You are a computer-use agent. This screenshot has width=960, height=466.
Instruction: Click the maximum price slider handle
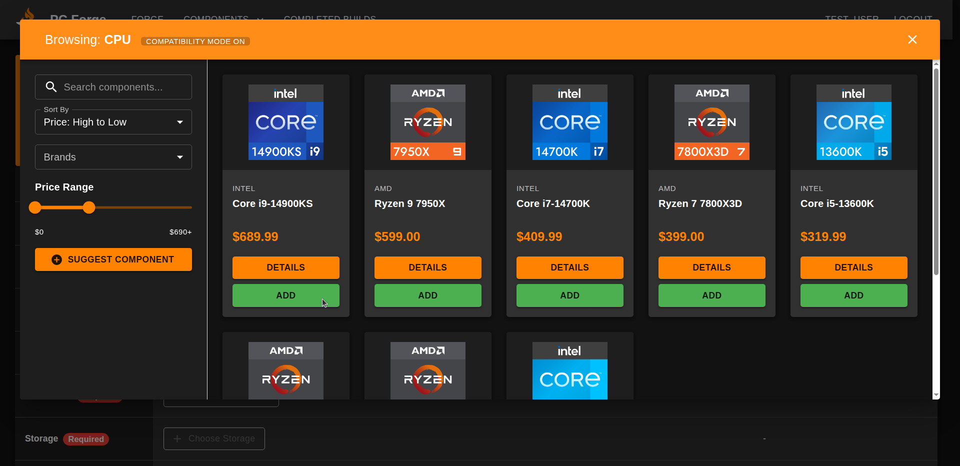point(89,207)
